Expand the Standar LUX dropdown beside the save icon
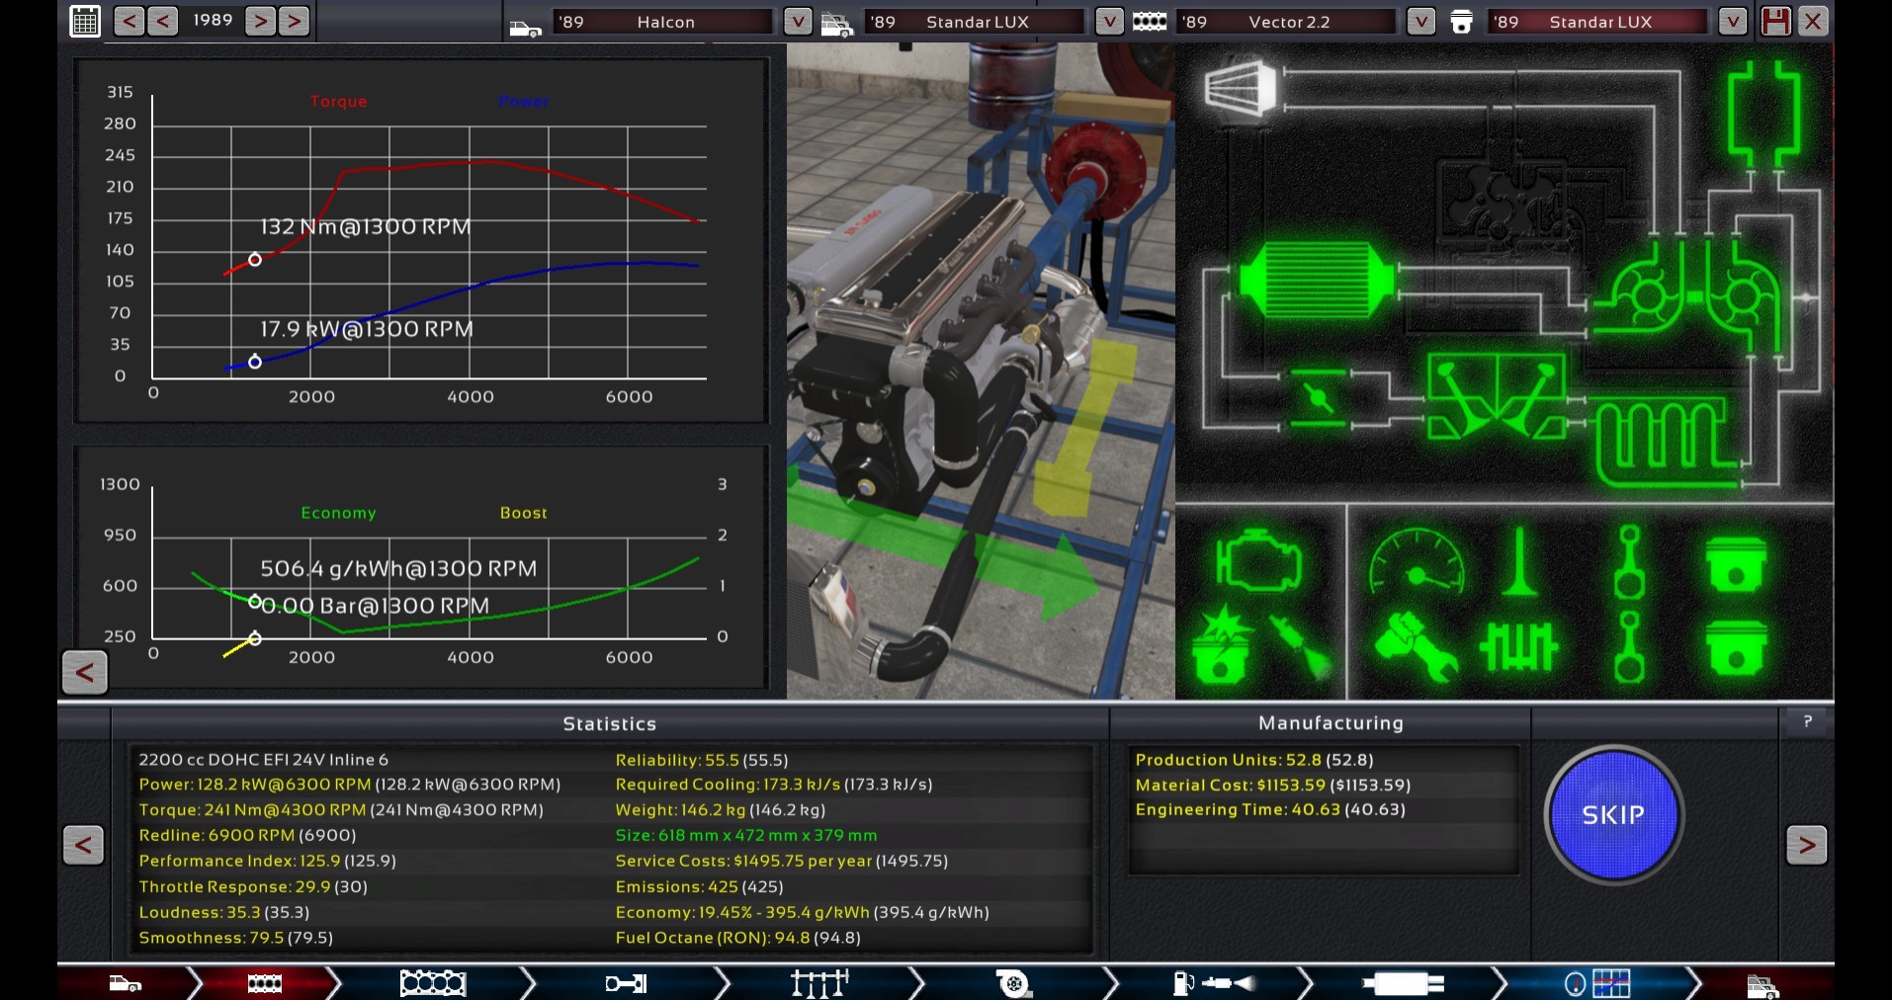This screenshot has width=1892, height=1000. [1732, 21]
